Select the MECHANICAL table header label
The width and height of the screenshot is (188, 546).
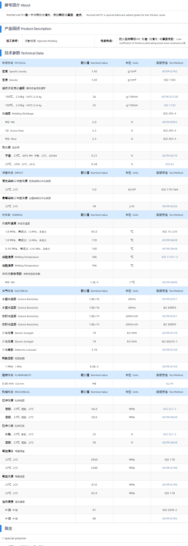click(16, 392)
